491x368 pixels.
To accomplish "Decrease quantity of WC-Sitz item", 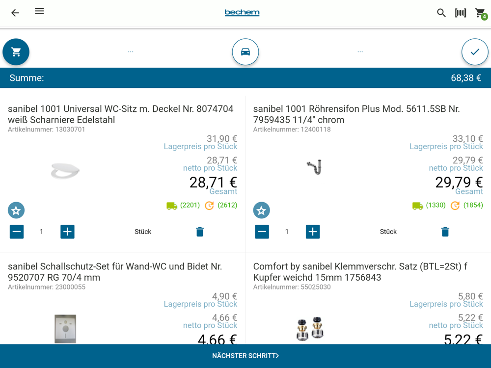I will [x=17, y=232].
